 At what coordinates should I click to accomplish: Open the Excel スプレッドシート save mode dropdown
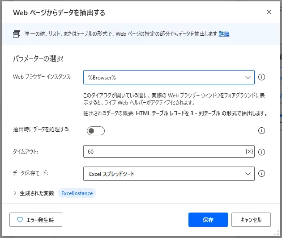point(169,174)
